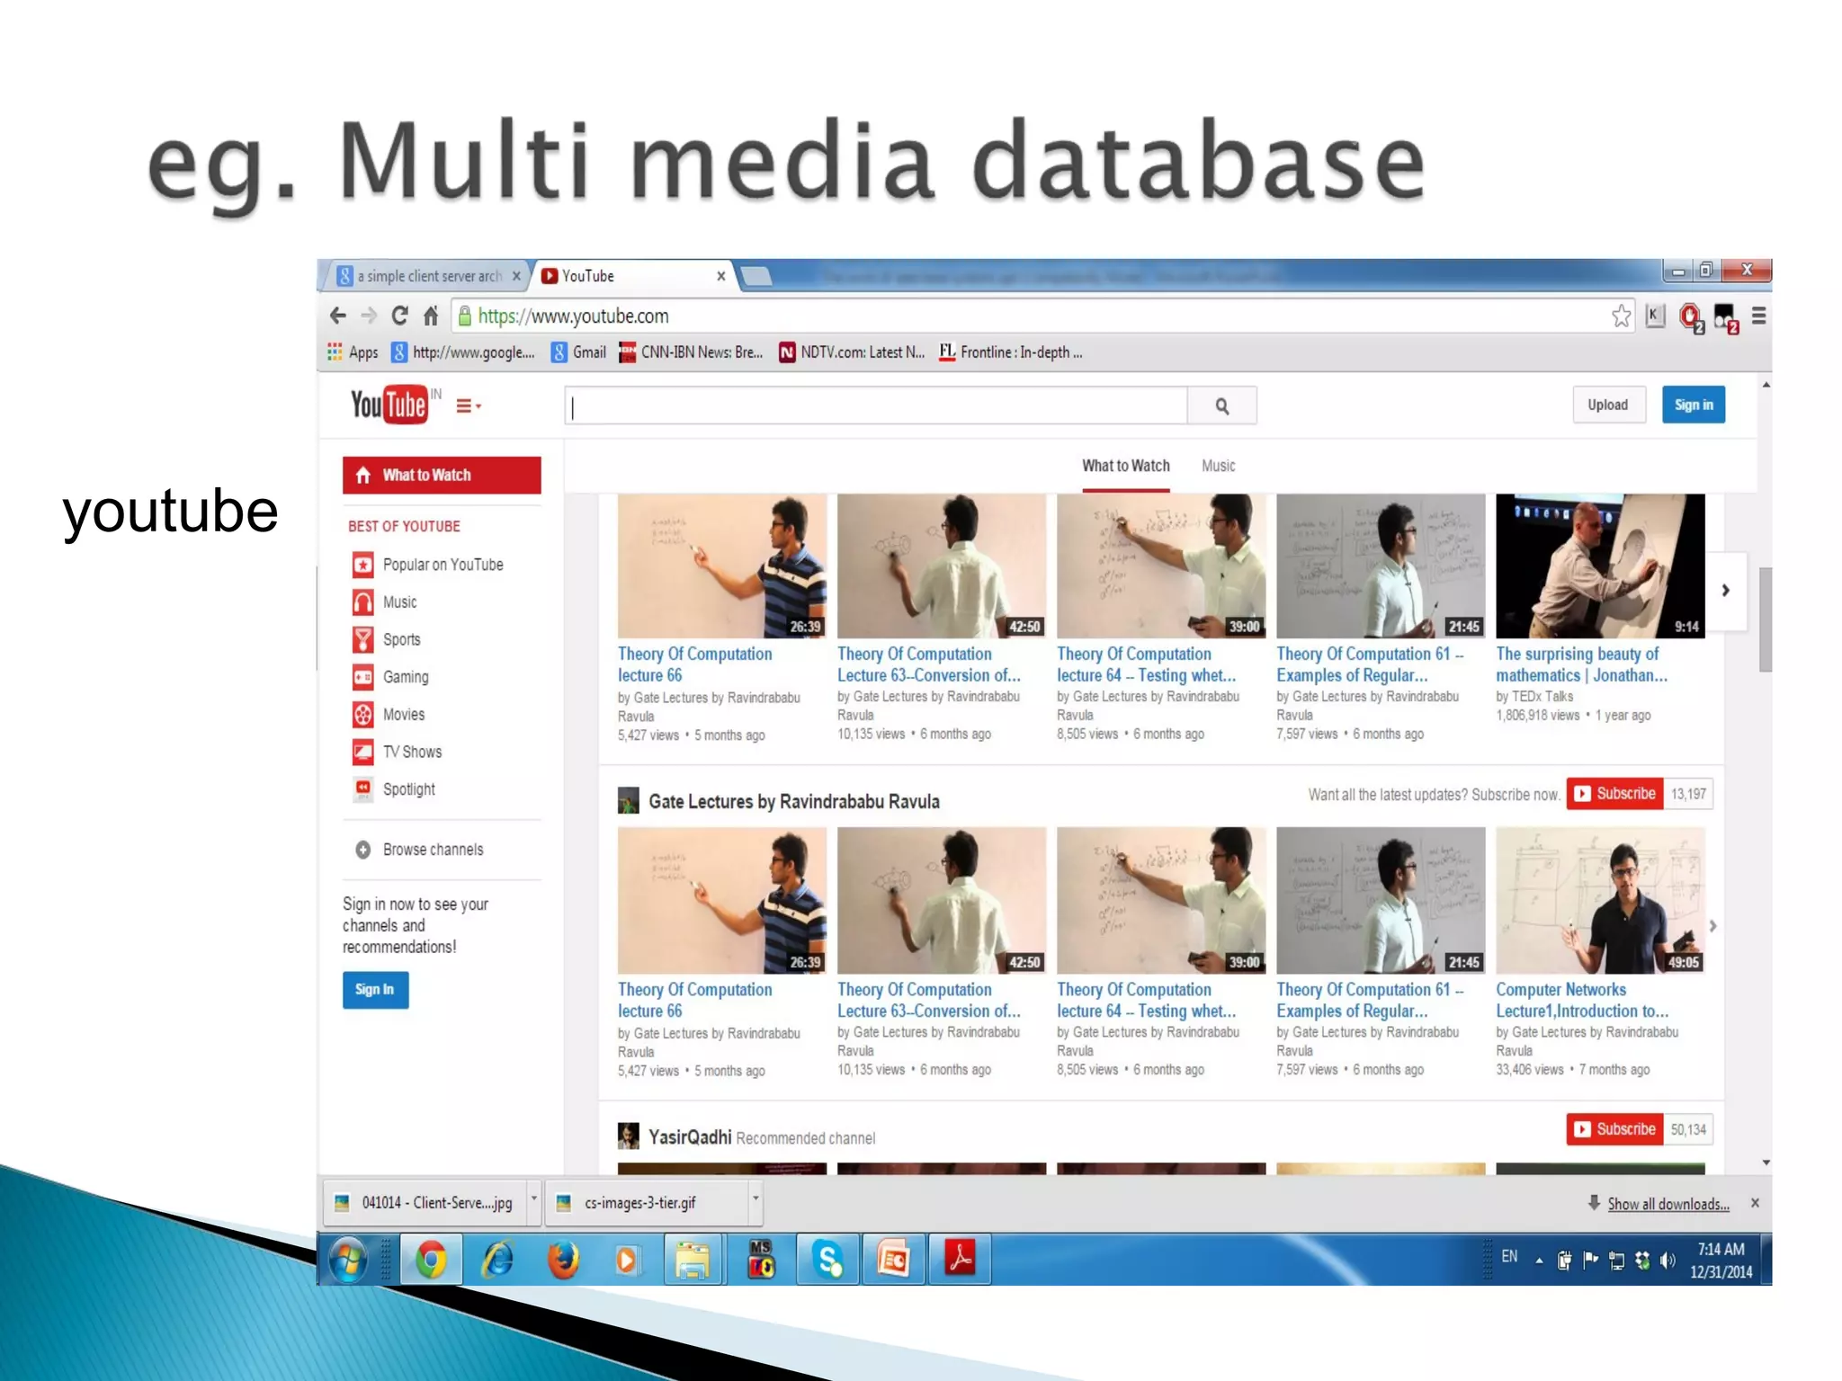Expand the YouTube guide menu dropdown
This screenshot has width=1842, height=1381.
(468, 406)
